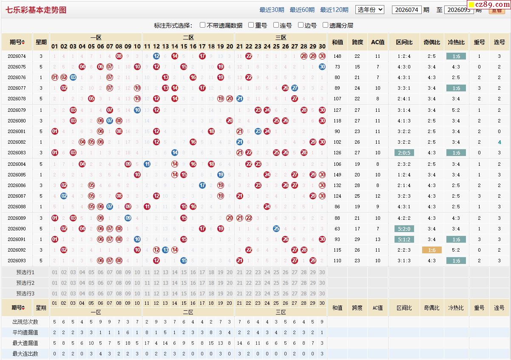Click blue ball 03 in row 2026076
Viewport: 511px width, 360px height.
(73, 77)
